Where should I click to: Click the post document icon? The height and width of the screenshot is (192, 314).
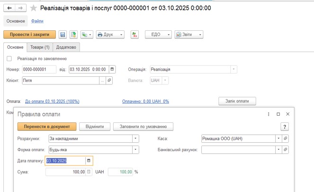(x=73, y=35)
